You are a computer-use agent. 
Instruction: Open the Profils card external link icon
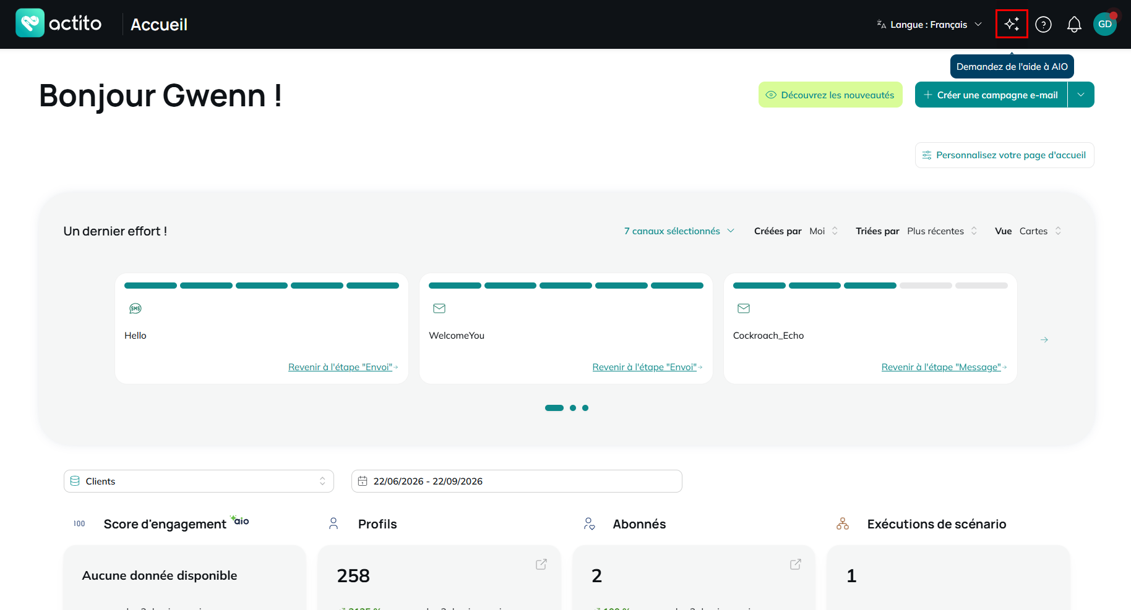tap(541, 564)
